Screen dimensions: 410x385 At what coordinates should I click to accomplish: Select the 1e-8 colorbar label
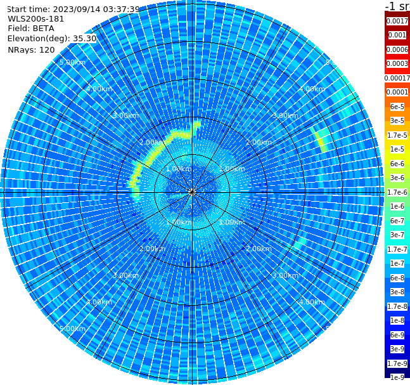(397, 320)
